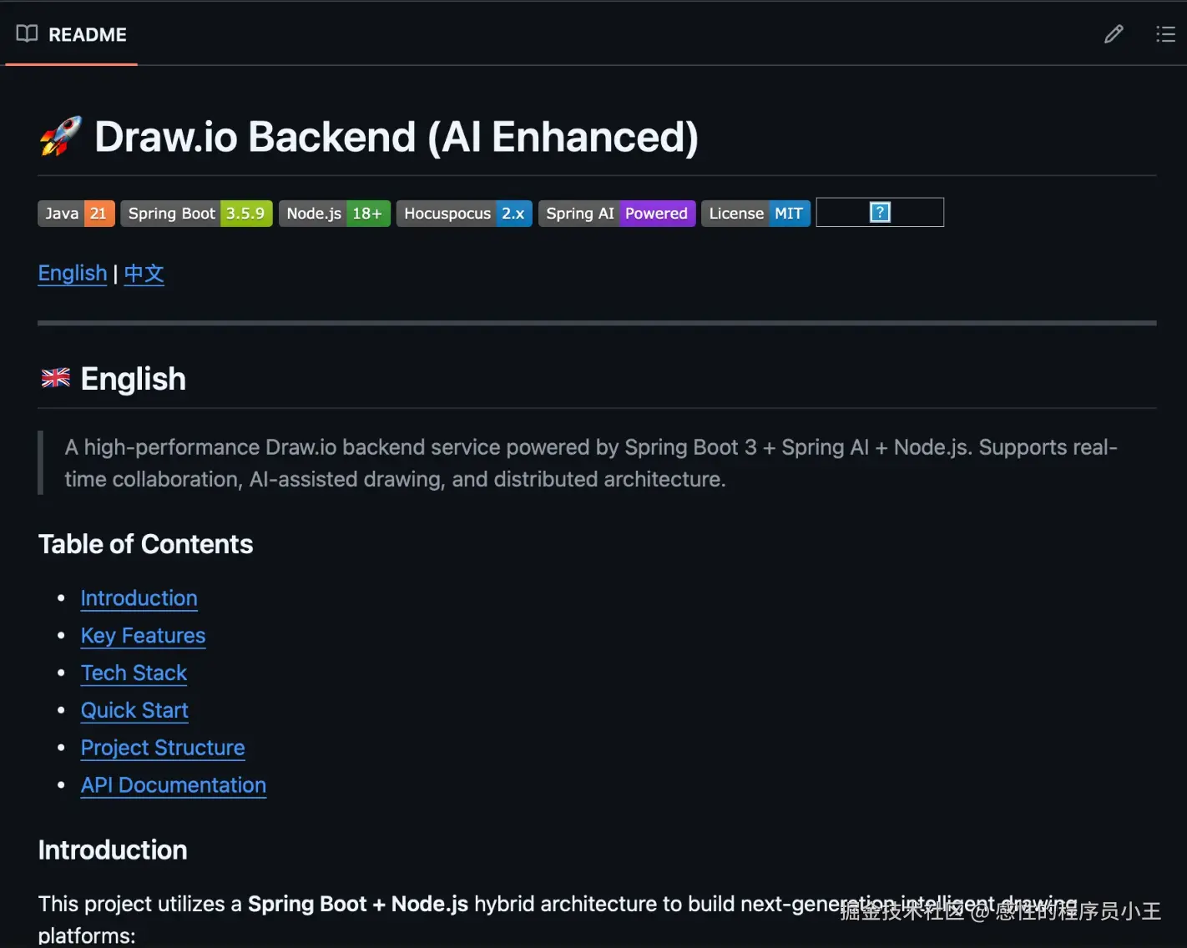Image resolution: width=1187 pixels, height=948 pixels.
Task: Open the API Documentation link
Action: [174, 786]
